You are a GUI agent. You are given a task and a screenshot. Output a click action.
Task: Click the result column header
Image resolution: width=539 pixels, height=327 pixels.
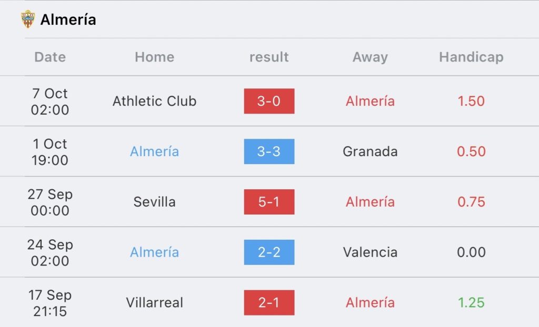(269, 57)
